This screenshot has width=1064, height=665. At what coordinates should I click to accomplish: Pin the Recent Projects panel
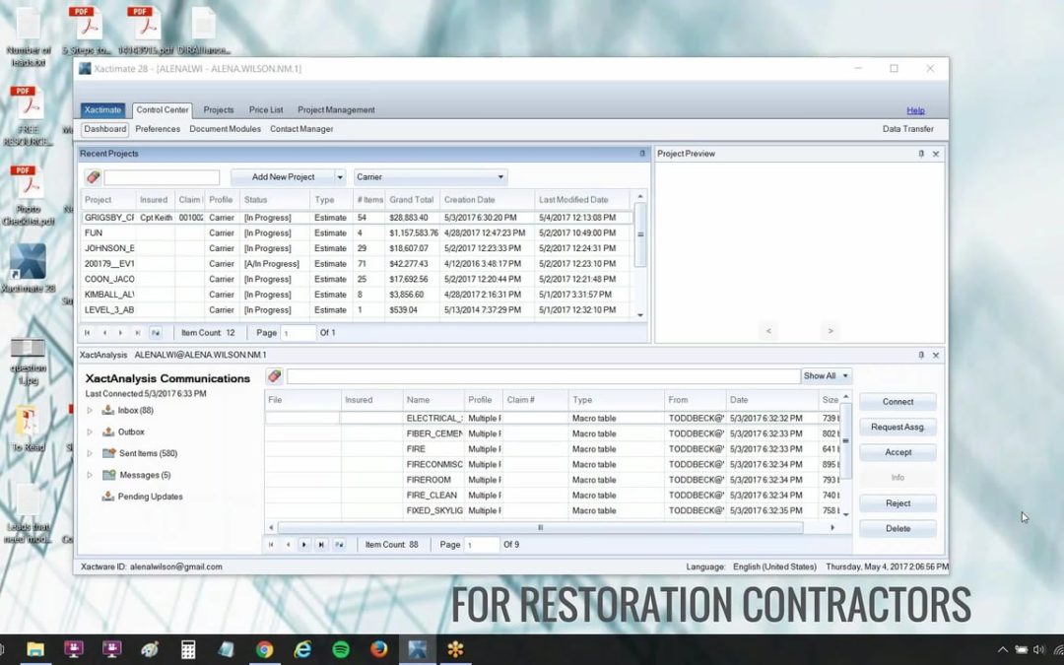[642, 154]
